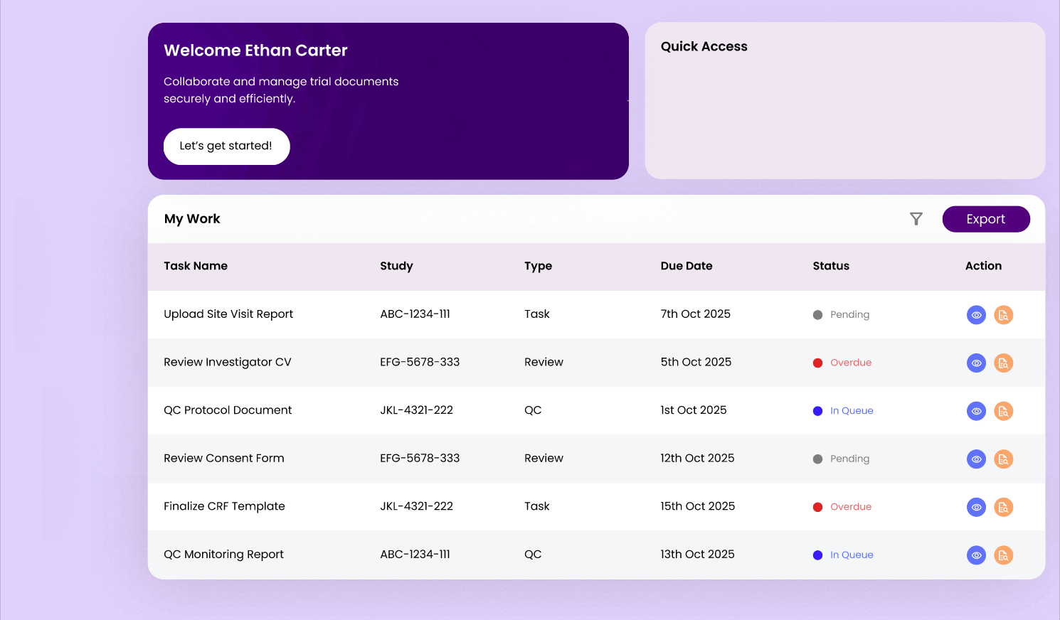Select the Task Name column header
This screenshot has width=1060, height=620.
coord(196,266)
